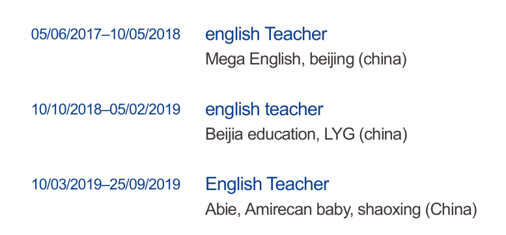This screenshot has width=506, height=235.
Task: Select the capitalized "English Teacher" heading
Action: 267,184
